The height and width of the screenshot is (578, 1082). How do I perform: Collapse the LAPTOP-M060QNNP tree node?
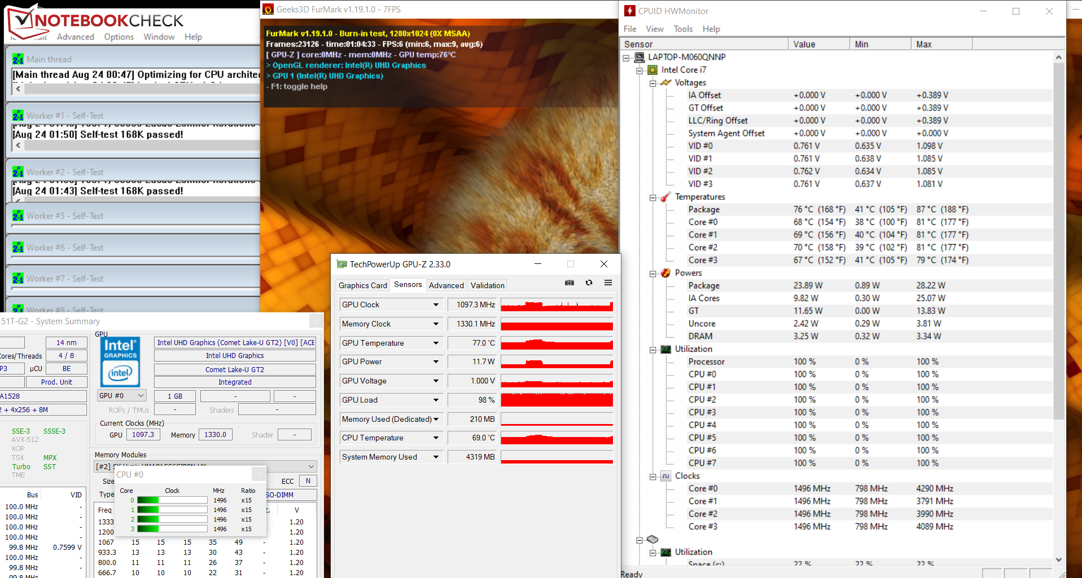click(x=627, y=57)
